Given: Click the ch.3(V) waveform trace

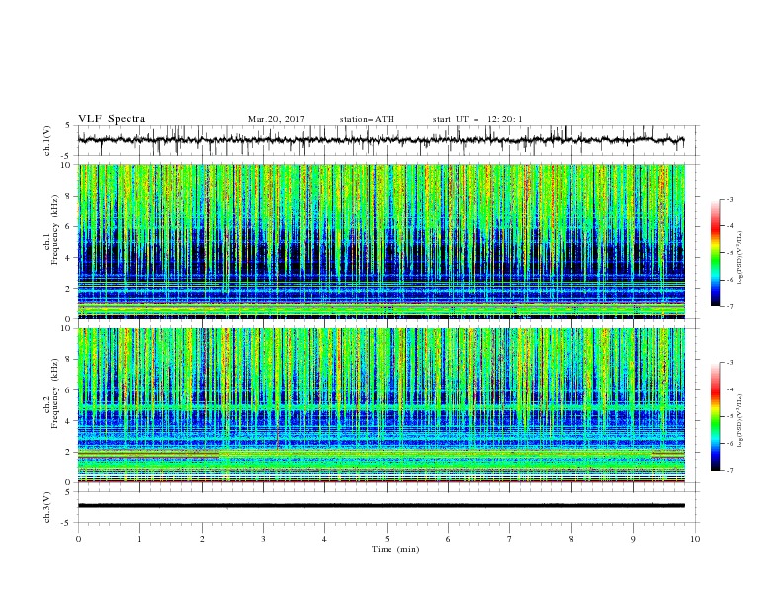Looking at the screenshot, I should 381,506.
